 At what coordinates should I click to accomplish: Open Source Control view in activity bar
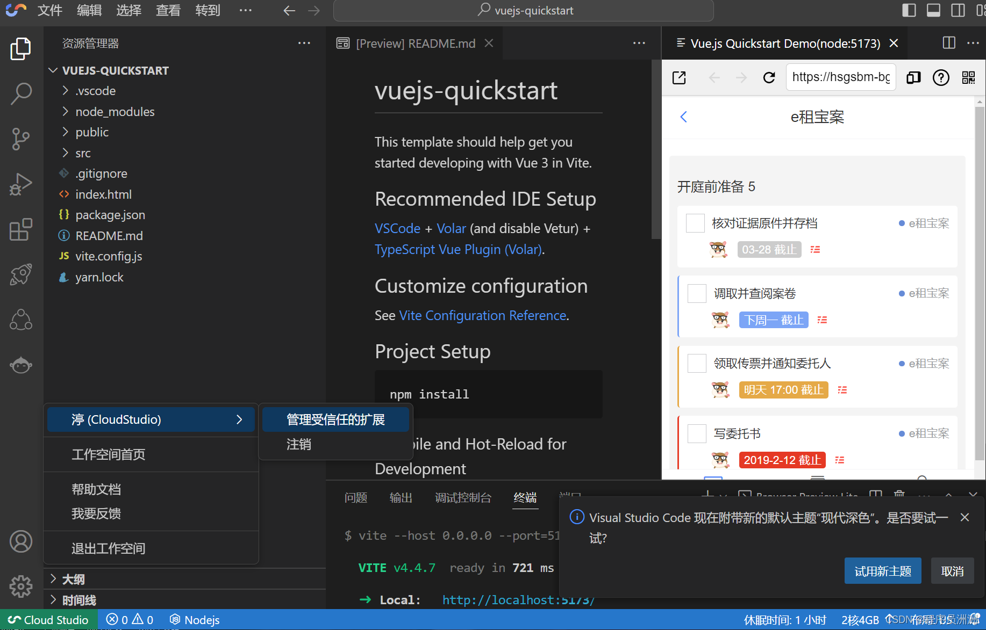click(21, 139)
